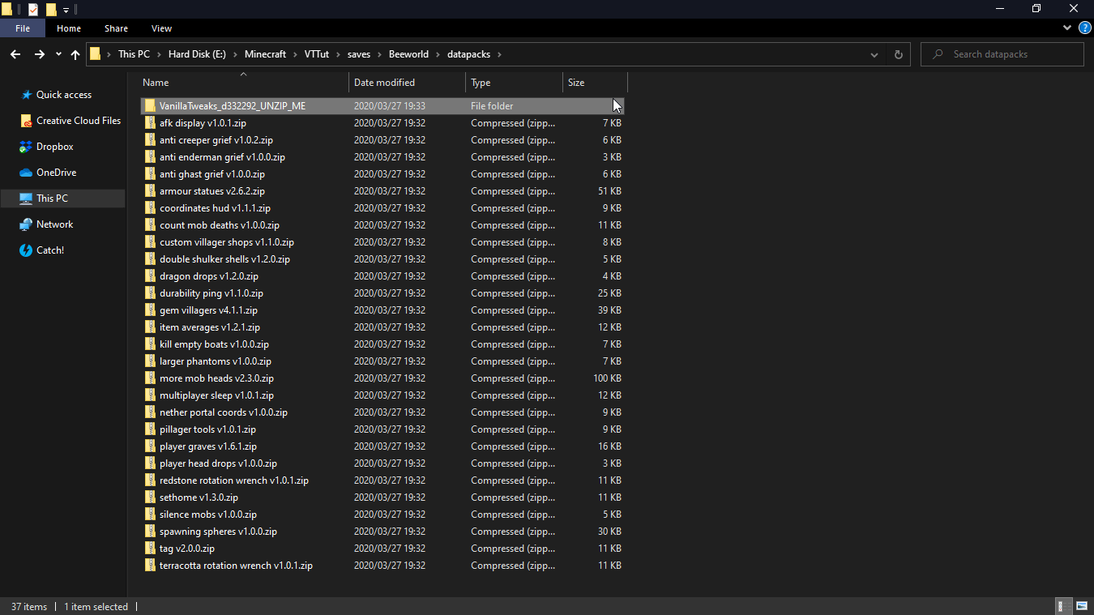Go up one folder level
The width and height of the screenshot is (1094, 615).
pyautogui.click(x=75, y=54)
